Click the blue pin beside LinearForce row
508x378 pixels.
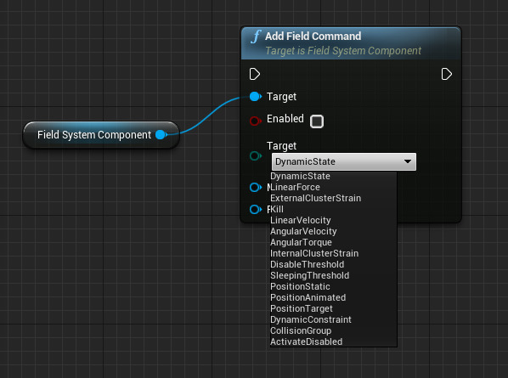pos(256,187)
